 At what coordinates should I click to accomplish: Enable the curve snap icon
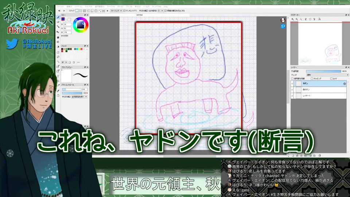pos(100,11)
